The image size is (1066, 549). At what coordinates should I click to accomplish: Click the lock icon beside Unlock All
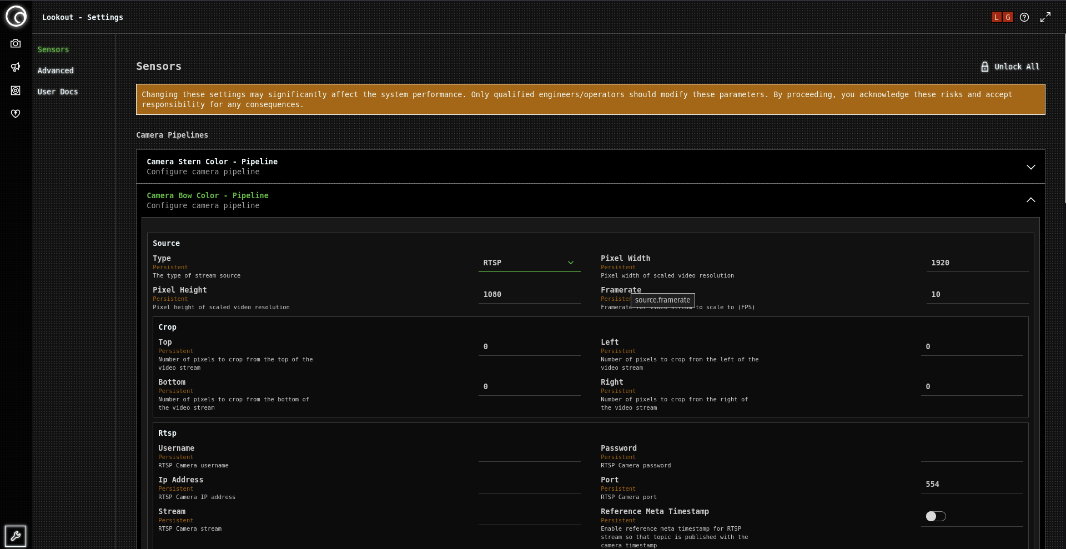coord(985,67)
